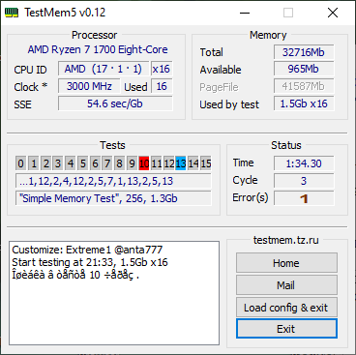Click the x16 core count field
This screenshot has width=356, height=355.
pos(162,69)
